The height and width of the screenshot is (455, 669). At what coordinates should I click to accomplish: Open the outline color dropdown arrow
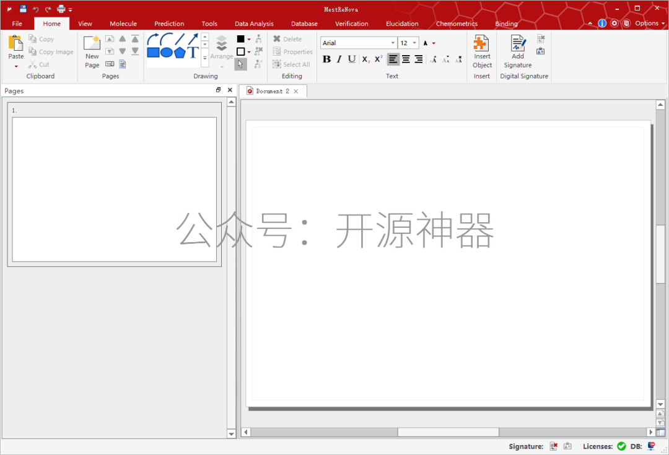point(249,52)
